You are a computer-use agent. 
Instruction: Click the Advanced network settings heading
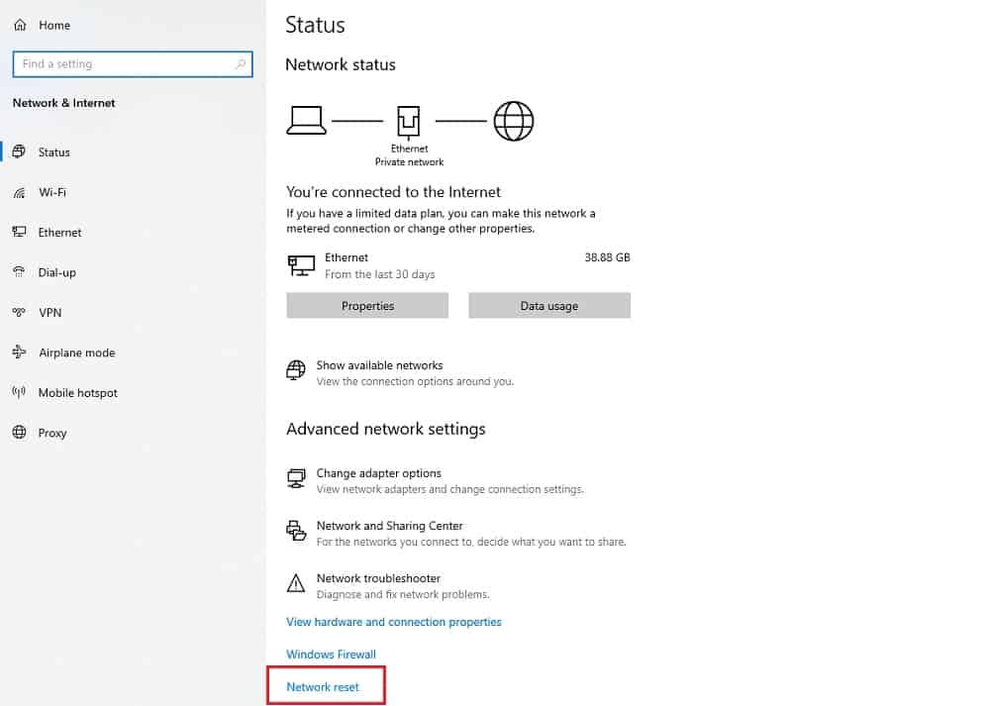(386, 429)
